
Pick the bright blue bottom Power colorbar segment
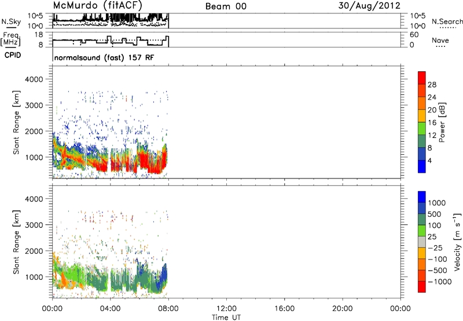422,166
